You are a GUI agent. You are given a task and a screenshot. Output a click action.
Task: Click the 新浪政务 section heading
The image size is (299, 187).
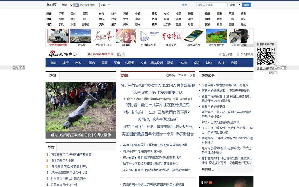pos(208,76)
